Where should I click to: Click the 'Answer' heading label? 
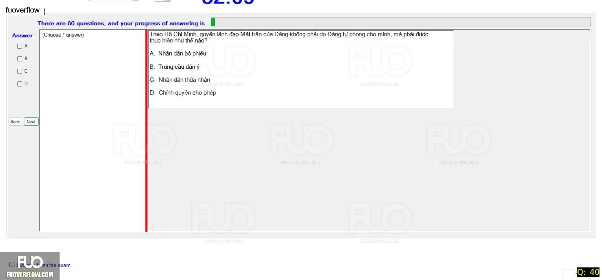click(x=22, y=36)
